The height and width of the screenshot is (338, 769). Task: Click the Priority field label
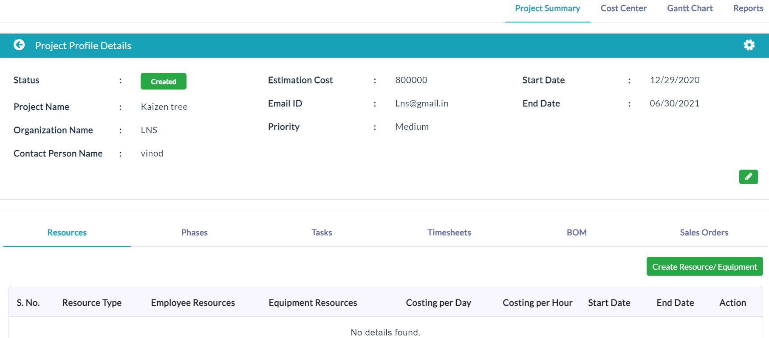point(284,127)
